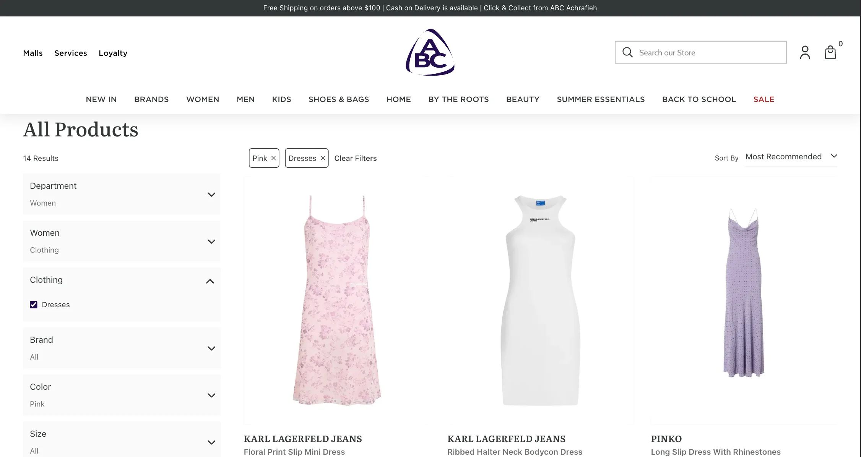Open the BRANDS menu
Screen dimensions: 861x457
tap(151, 99)
